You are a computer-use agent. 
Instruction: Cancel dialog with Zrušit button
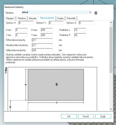(103, 116)
